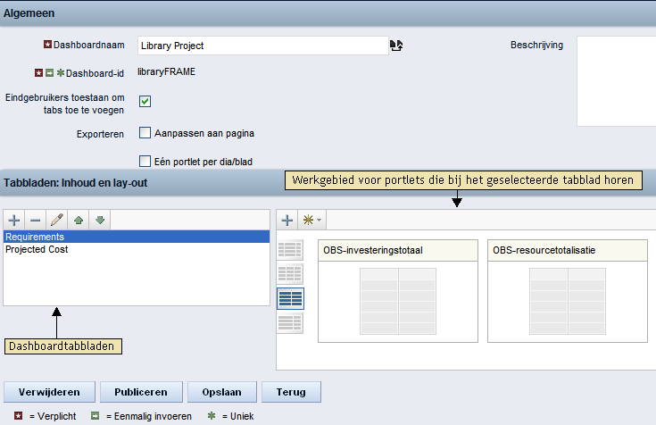This screenshot has height=425, width=656.
Task: Click the translate icon beside Dashboardnaam field
Action: pos(396,46)
